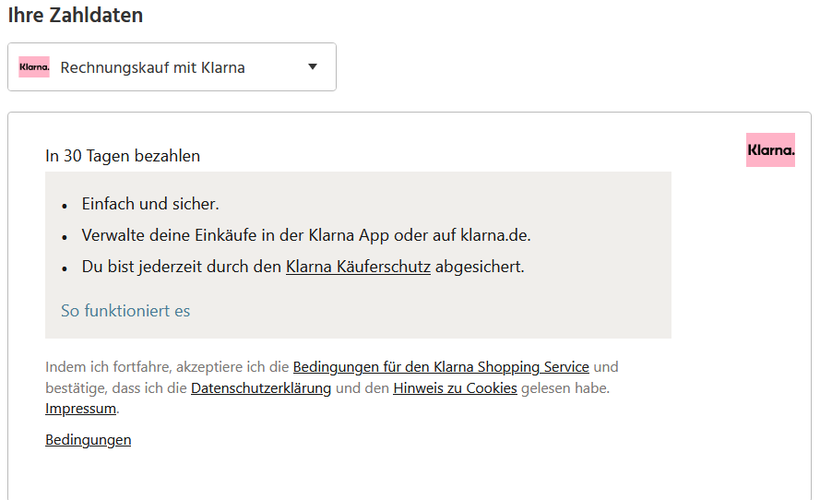820x500 pixels.
Task: Click the Impressum link
Action: 80,409
